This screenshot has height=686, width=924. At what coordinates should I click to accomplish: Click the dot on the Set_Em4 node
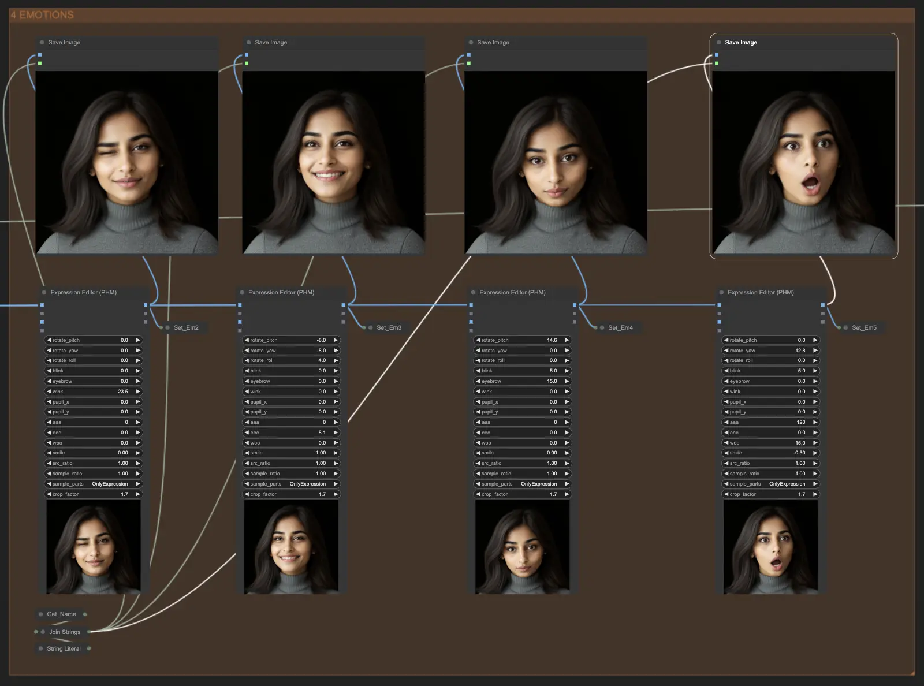pos(602,328)
